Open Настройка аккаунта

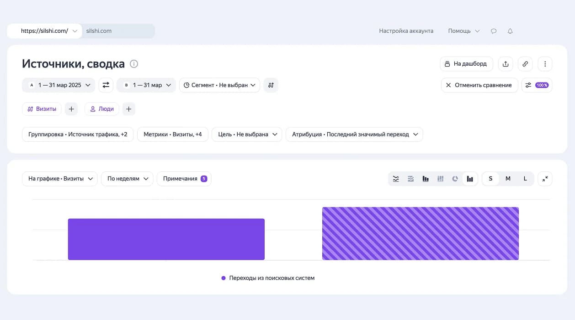click(x=406, y=31)
